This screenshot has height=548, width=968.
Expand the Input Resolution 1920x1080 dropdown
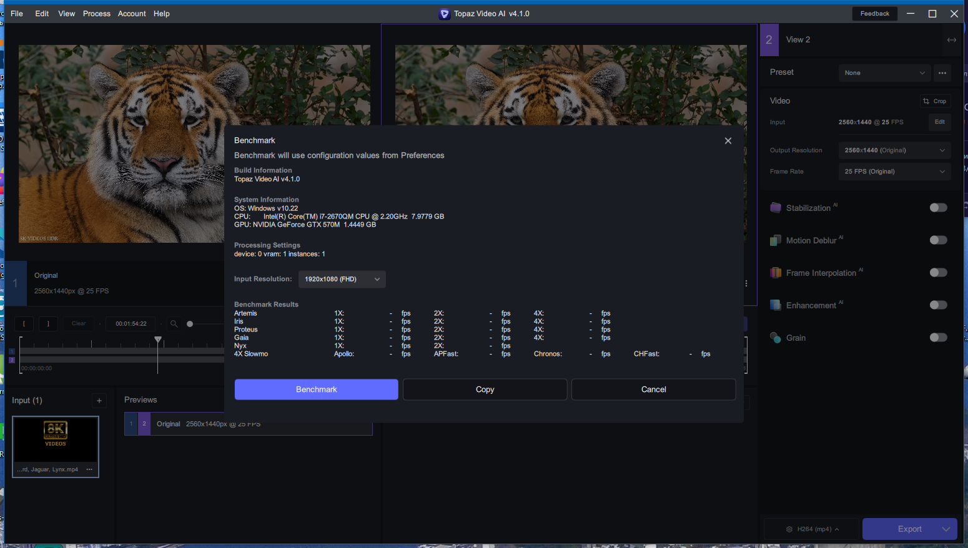point(342,279)
